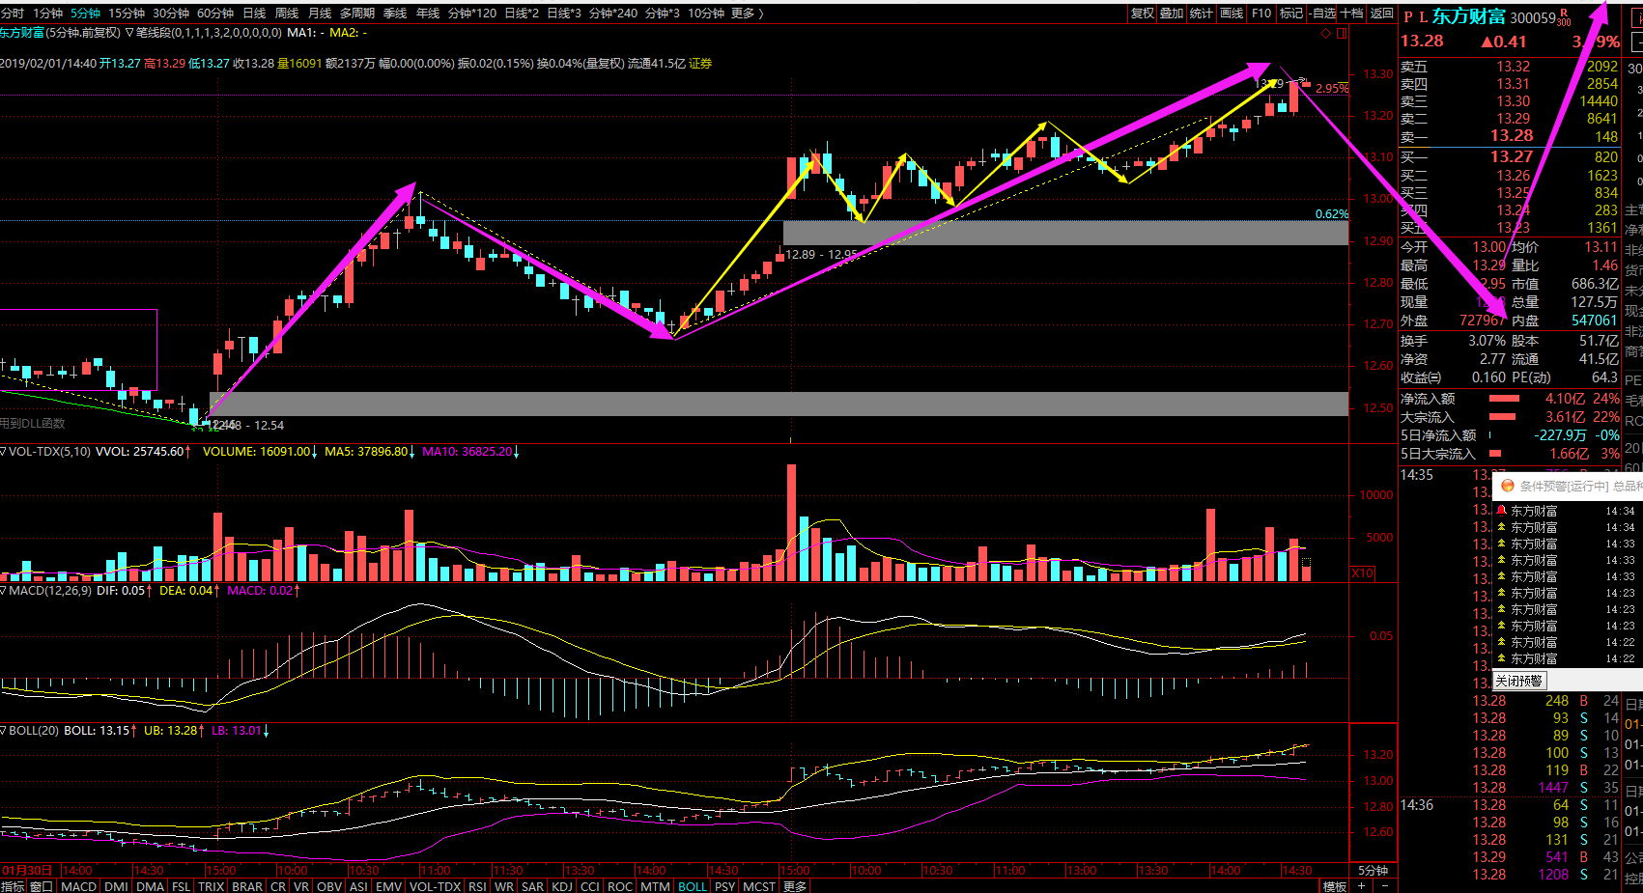Select VOL-TDX indicator in bottom bar
The height and width of the screenshot is (893, 1643).
(436, 886)
